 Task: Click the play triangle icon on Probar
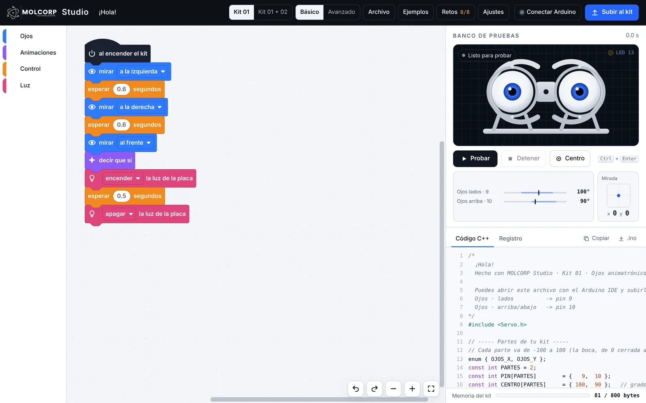(x=464, y=159)
